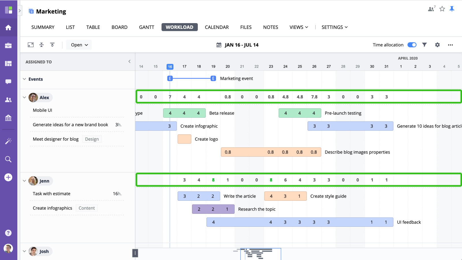Click the fullscreen expand icon in toolbar
Image resolution: width=462 pixels, height=260 pixels.
[31, 45]
